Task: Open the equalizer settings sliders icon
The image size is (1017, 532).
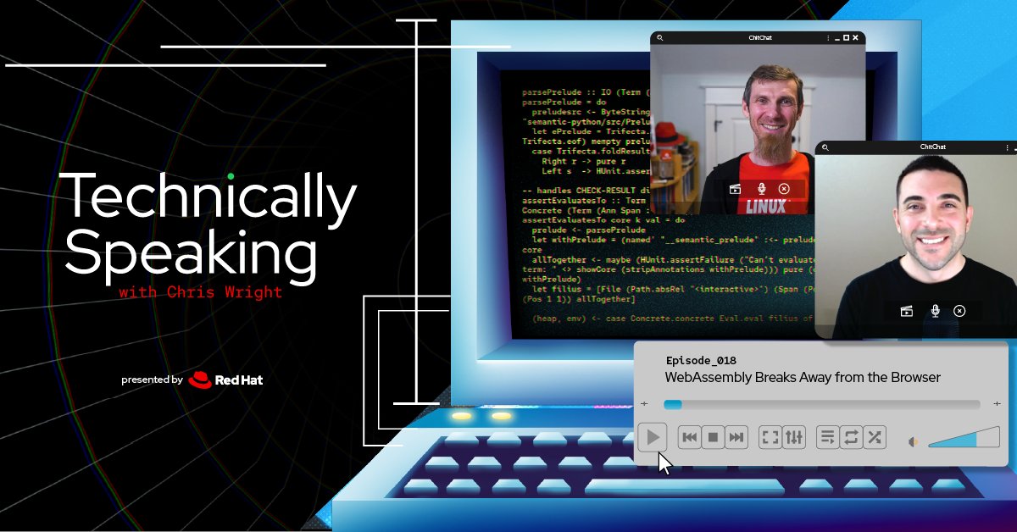Action: [794, 437]
